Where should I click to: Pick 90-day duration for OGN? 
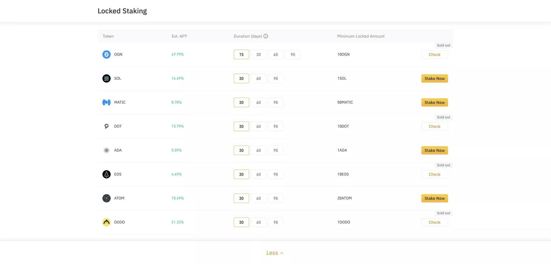click(293, 55)
